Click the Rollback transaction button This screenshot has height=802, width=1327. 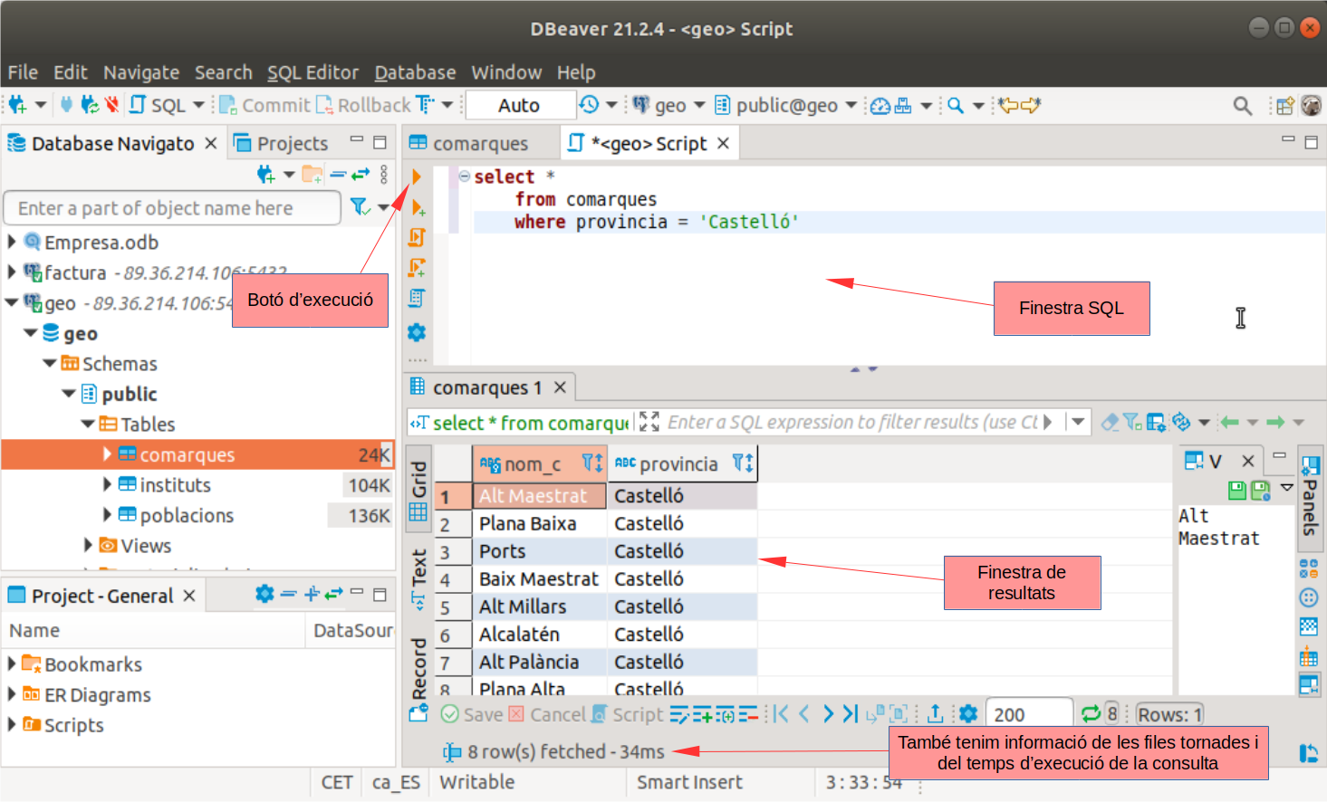point(362,106)
